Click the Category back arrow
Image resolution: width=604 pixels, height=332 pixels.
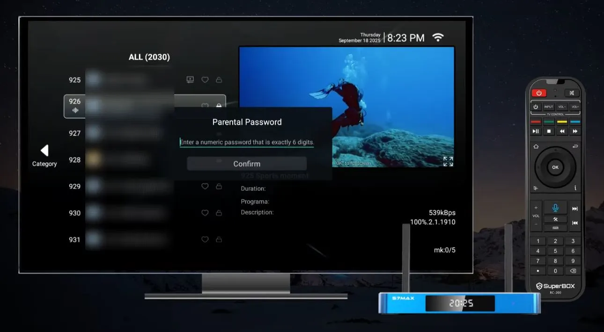(x=44, y=151)
